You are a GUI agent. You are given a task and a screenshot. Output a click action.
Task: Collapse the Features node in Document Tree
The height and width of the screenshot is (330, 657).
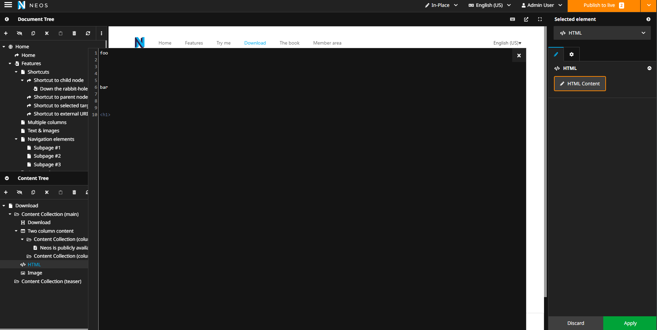[x=10, y=63]
